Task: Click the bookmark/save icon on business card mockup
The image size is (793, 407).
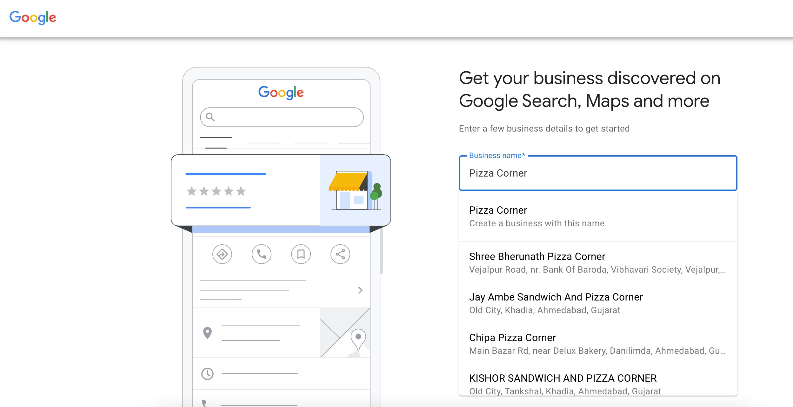Action: [300, 254]
